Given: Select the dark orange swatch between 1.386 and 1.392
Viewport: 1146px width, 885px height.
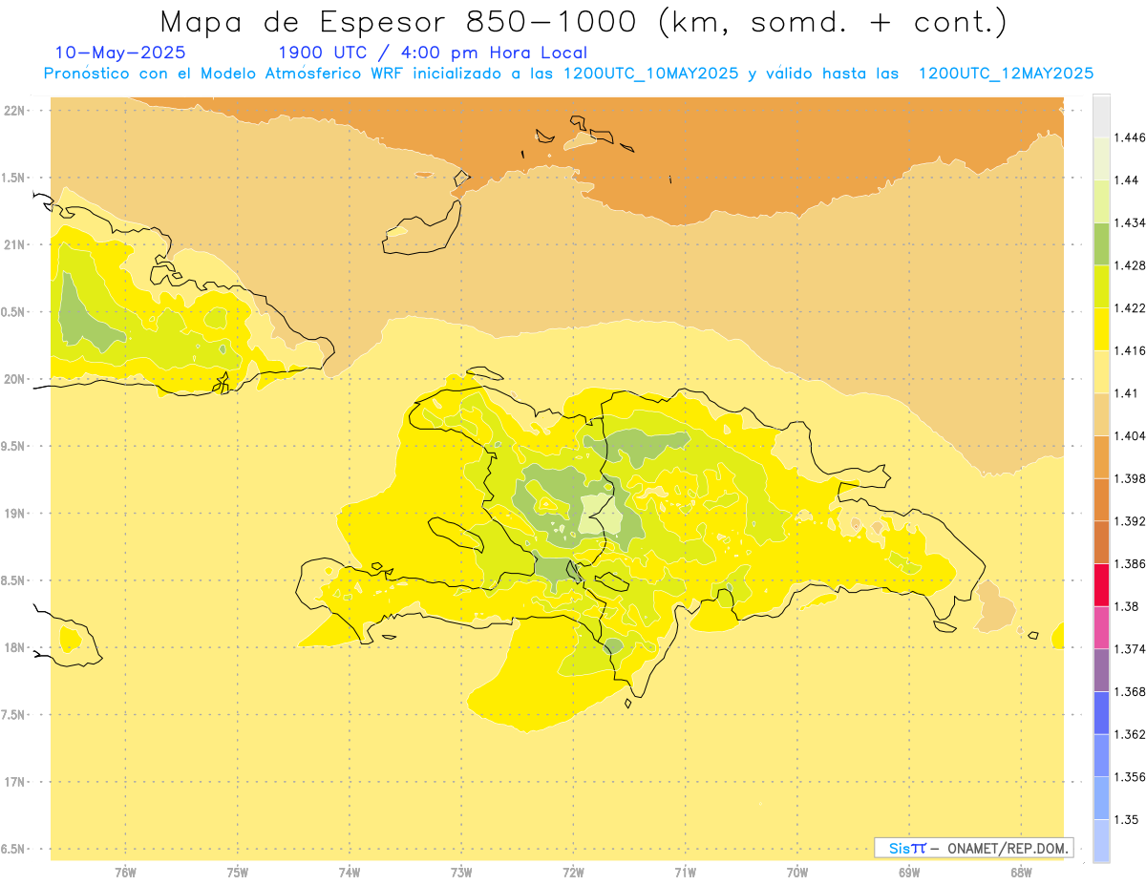Looking at the screenshot, I should pyautogui.click(x=1101, y=542).
